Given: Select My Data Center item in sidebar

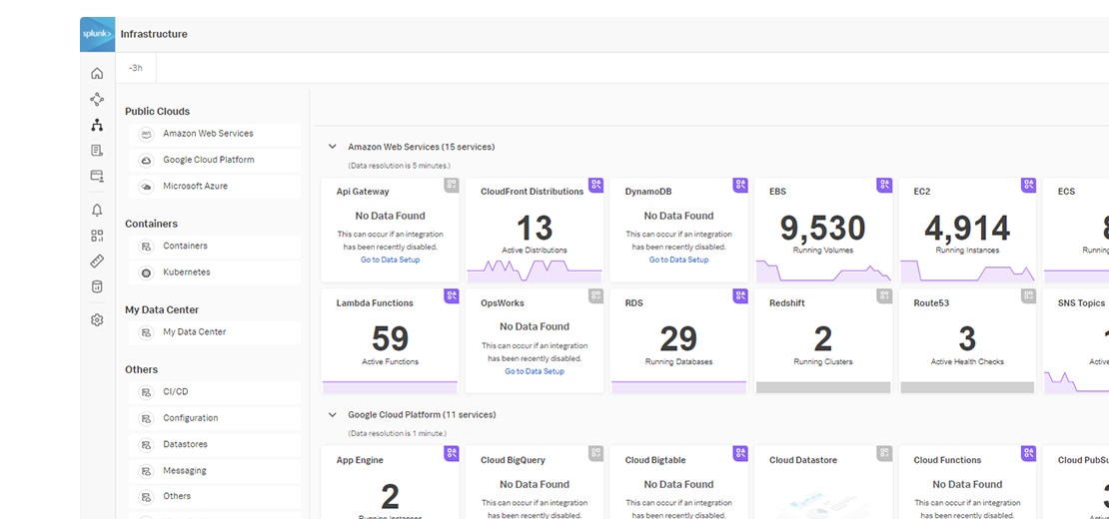Looking at the screenshot, I should 214,332.
